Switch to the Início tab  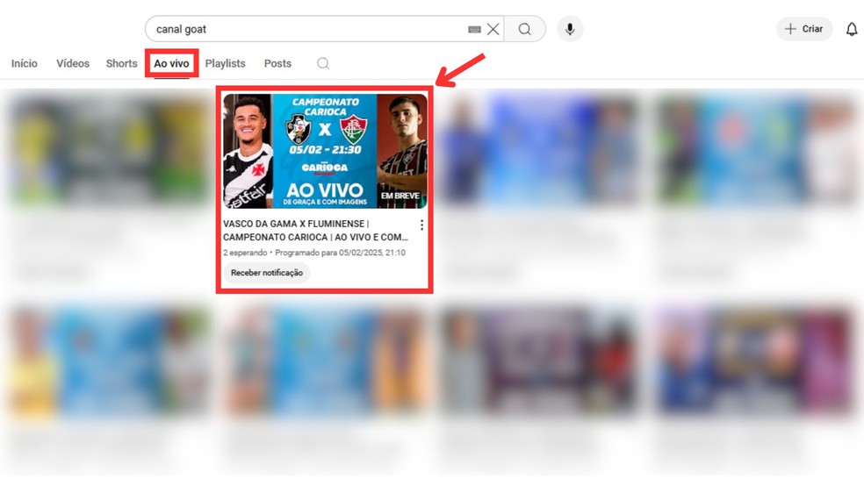pos(25,64)
